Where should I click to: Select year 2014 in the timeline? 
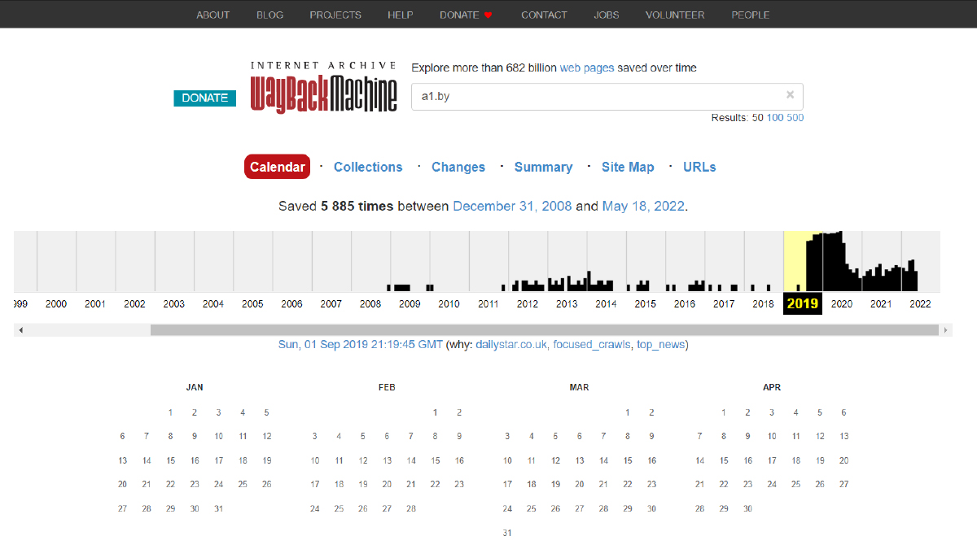click(606, 304)
